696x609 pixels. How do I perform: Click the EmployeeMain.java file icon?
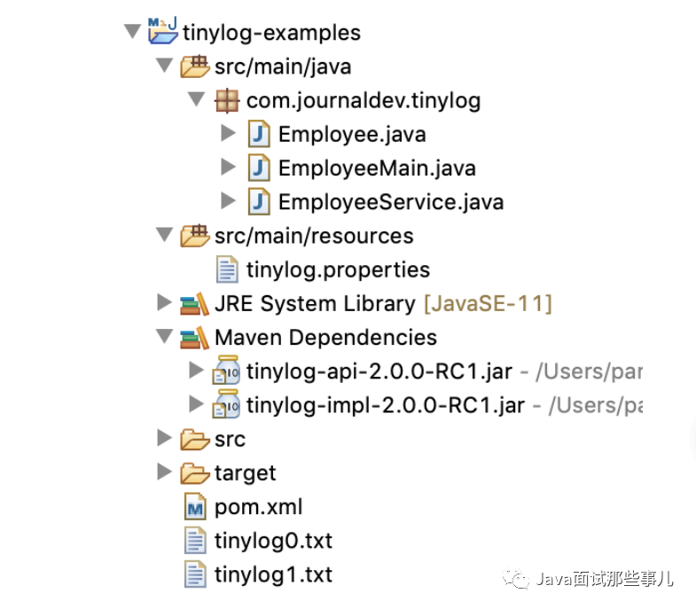(259, 168)
